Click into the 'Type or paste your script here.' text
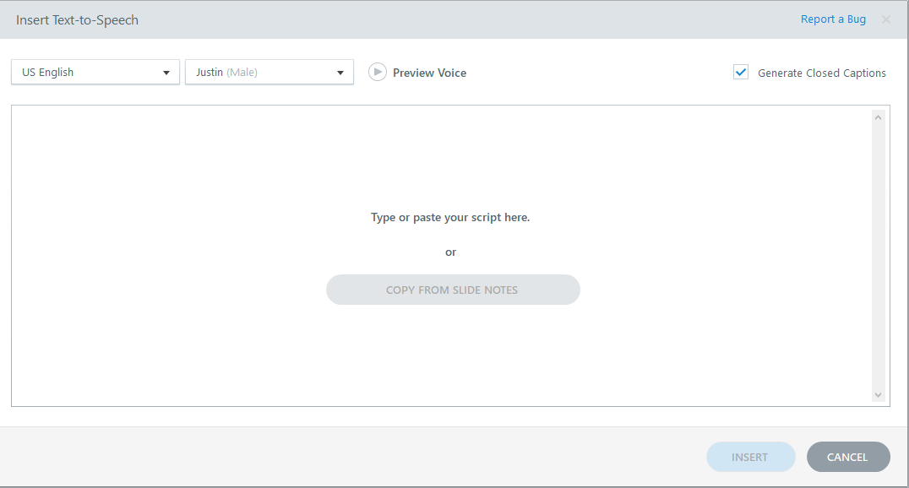 (x=450, y=217)
